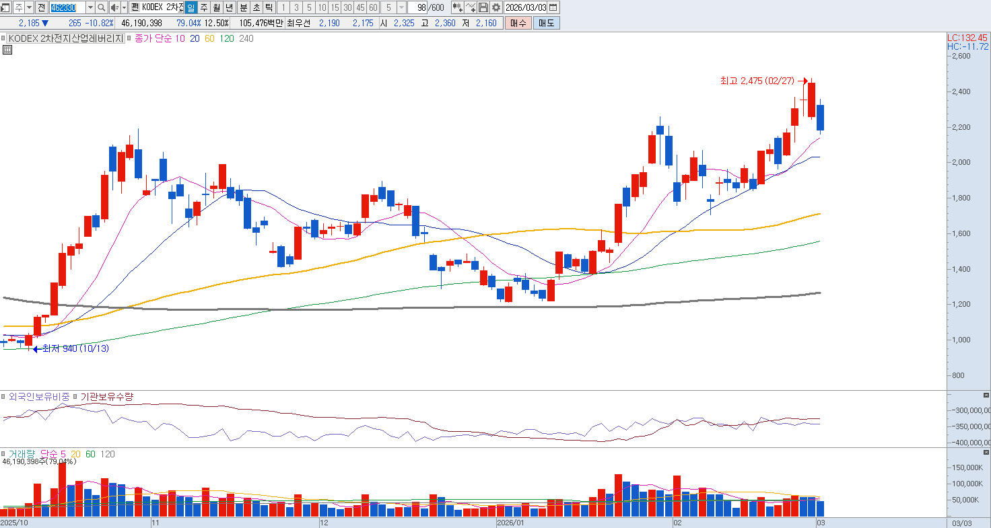Select the 30 minute interval tab
991x528 pixels.
pos(347,7)
